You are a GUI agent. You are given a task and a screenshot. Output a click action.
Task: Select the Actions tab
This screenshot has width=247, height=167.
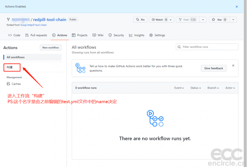pos(60,35)
